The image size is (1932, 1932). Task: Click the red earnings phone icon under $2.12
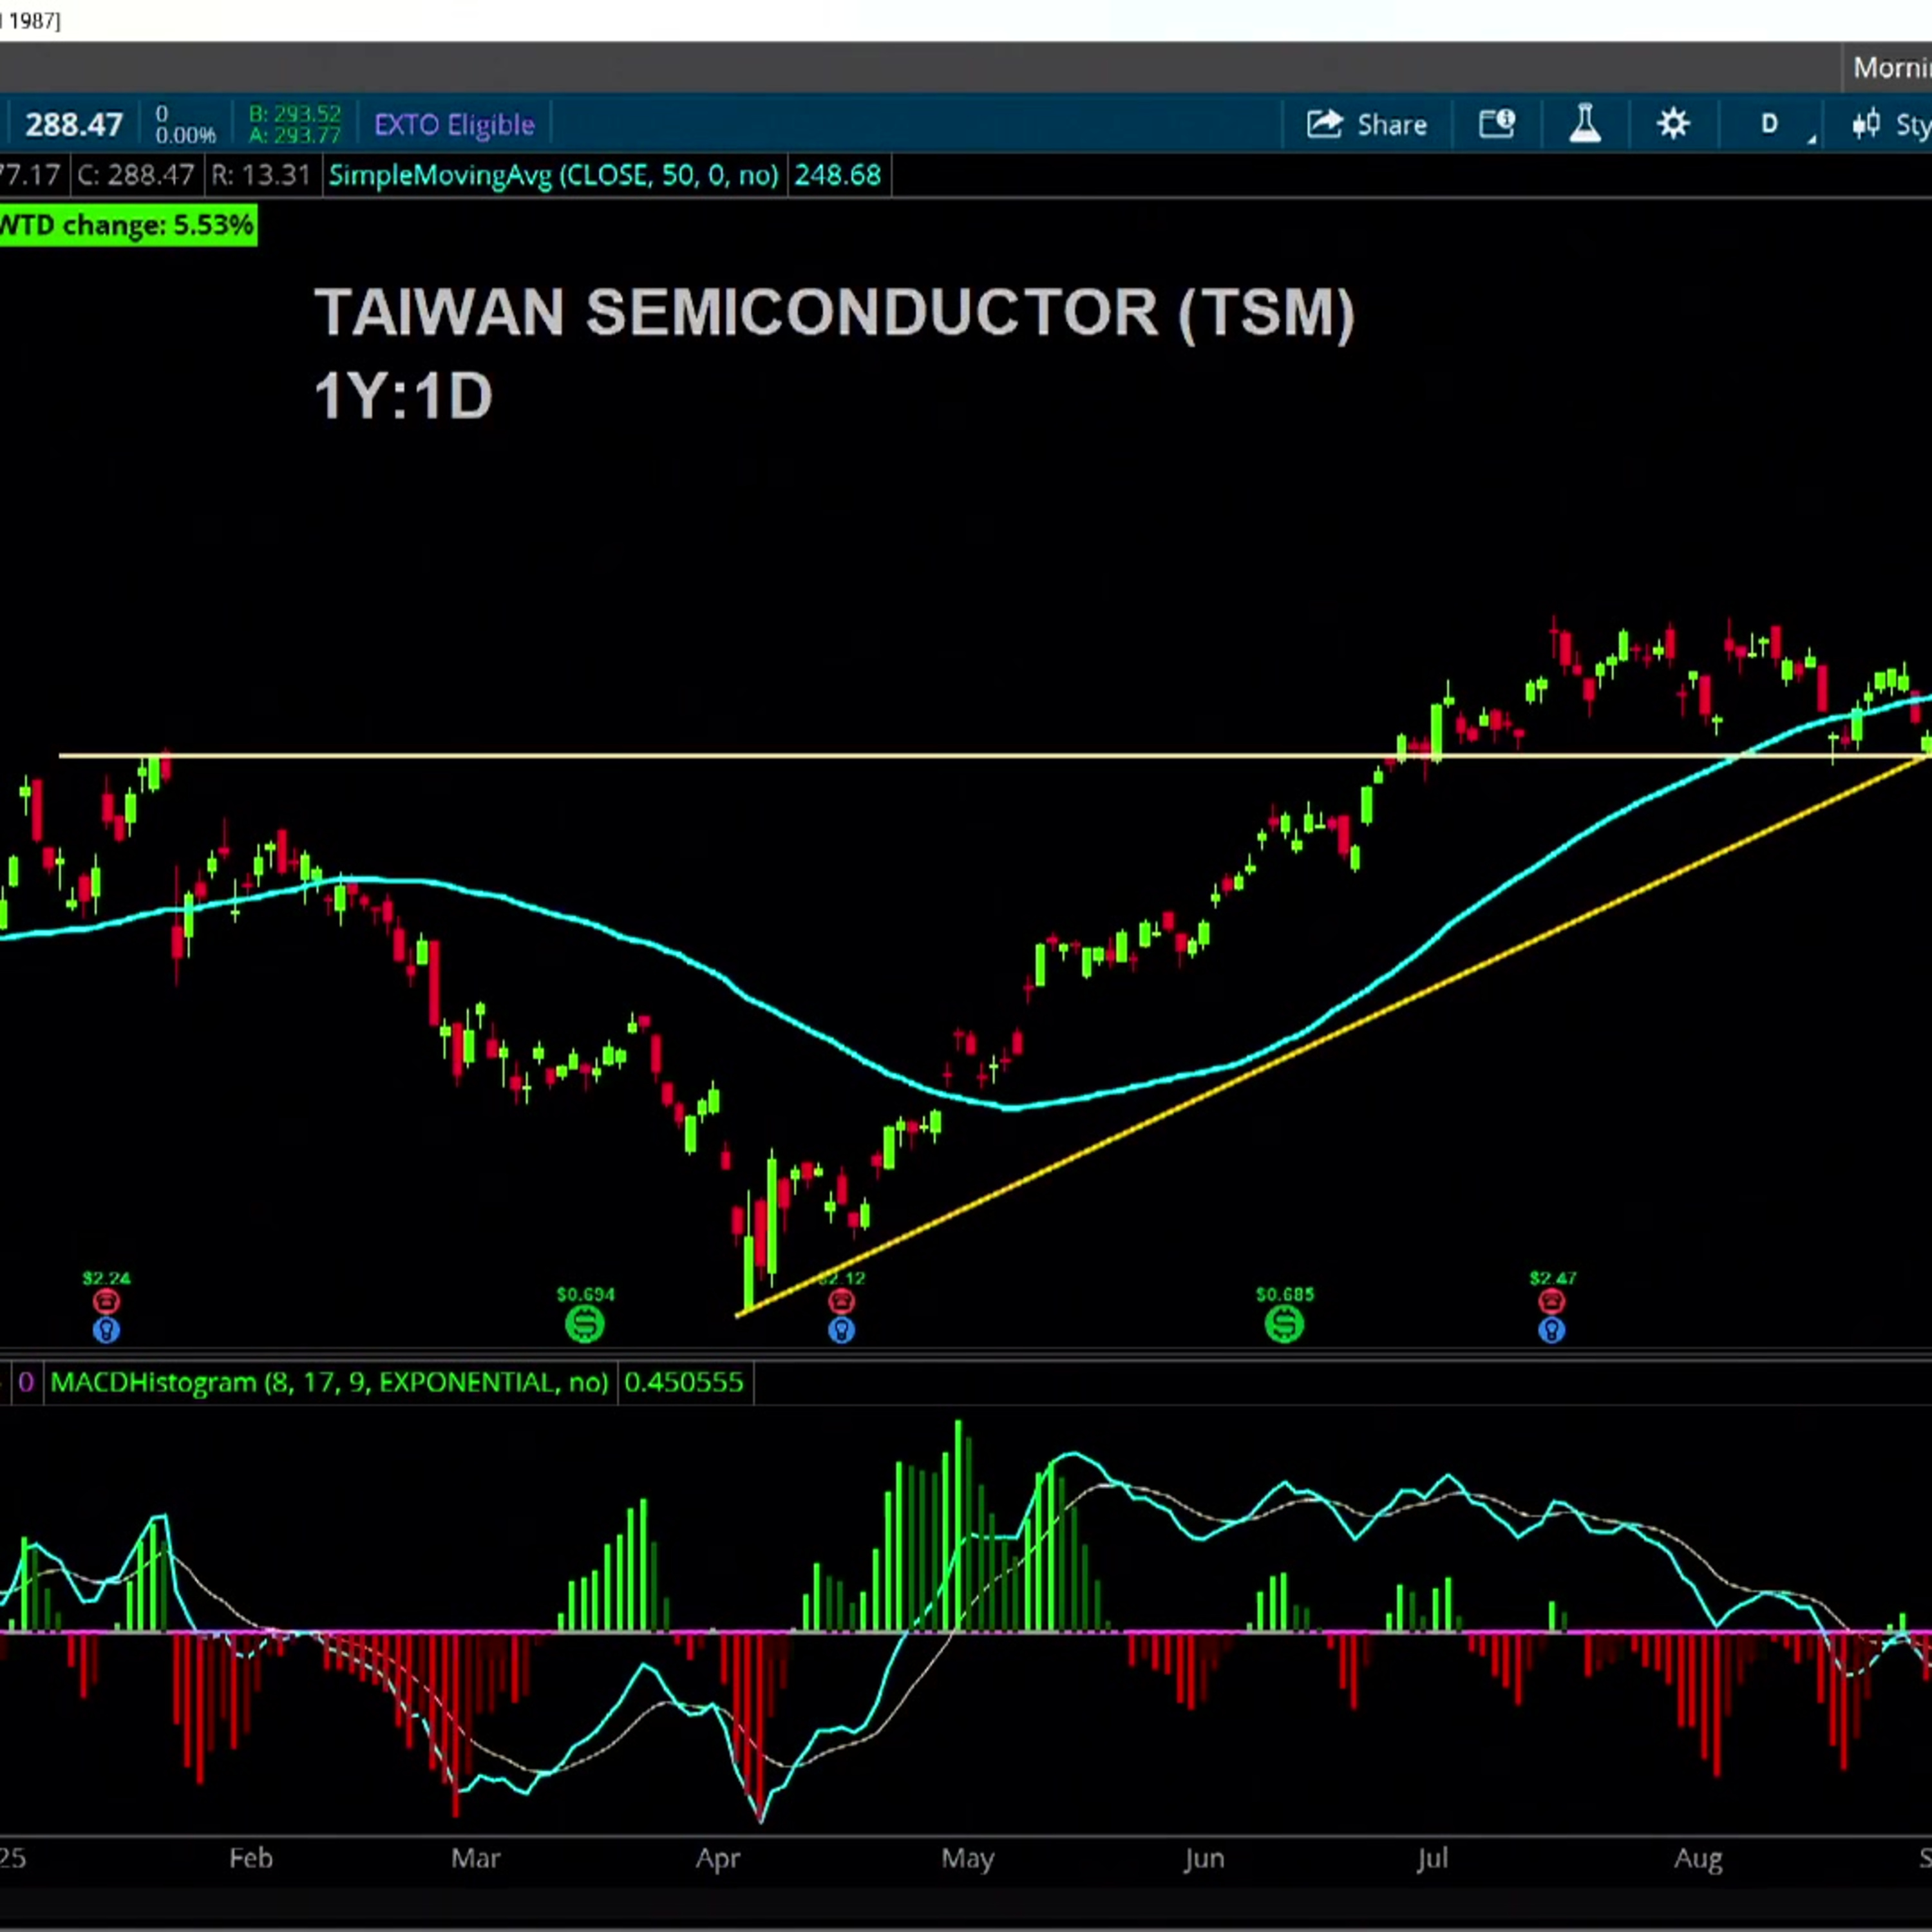[841, 1301]
